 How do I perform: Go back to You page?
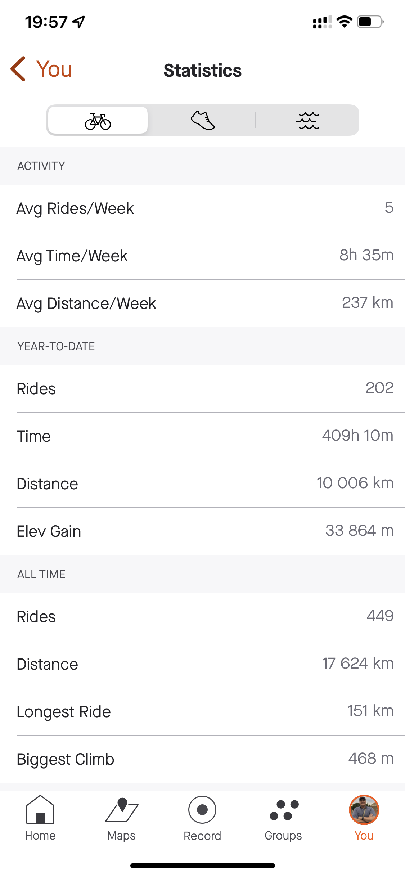coord(54,69)
